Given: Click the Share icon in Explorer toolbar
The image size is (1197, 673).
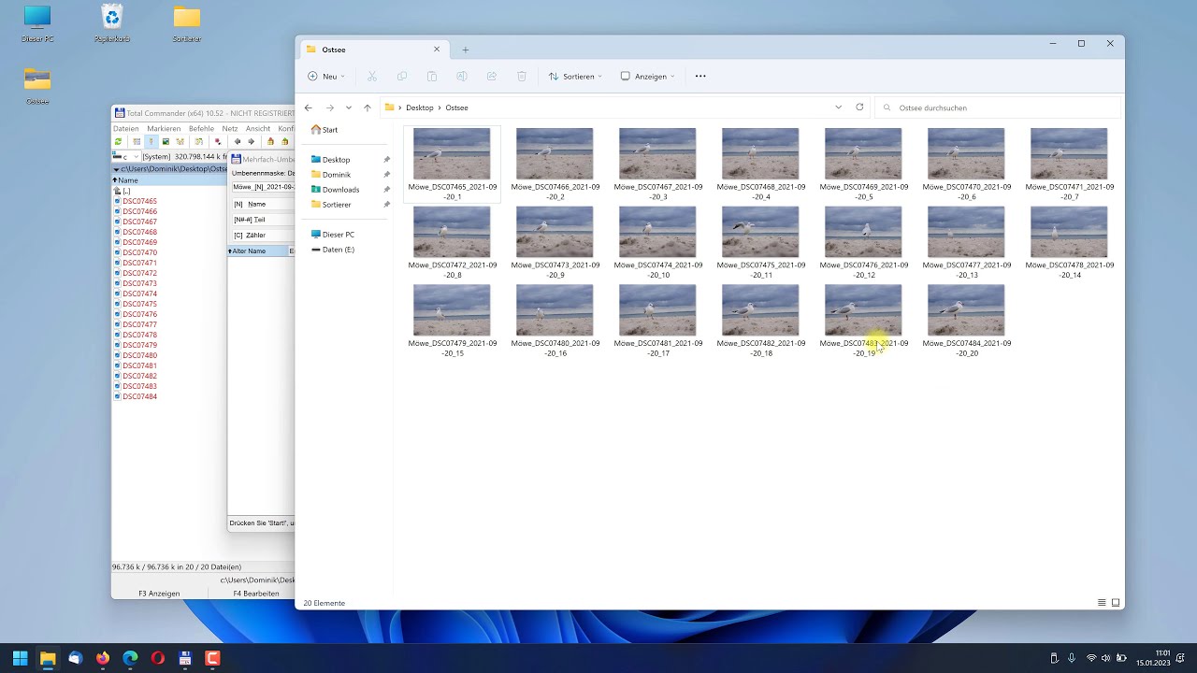Looking at the screenshot, I should [492, 76].
